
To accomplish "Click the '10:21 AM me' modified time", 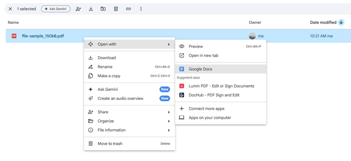I will pyautogui.click(x=321, y=36).
